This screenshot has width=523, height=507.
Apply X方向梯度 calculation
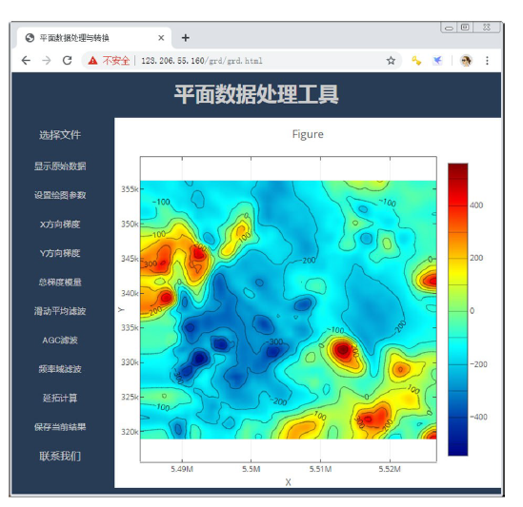60,224
